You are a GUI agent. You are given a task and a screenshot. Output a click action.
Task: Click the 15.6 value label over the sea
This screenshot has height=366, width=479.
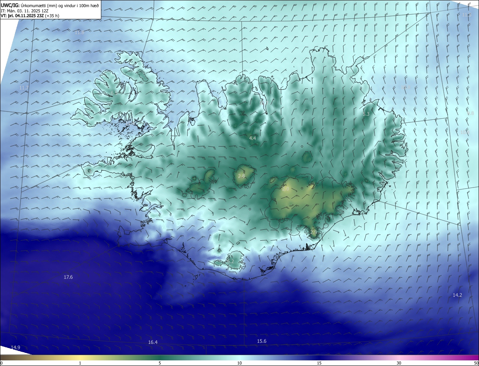tap(262, 341)
